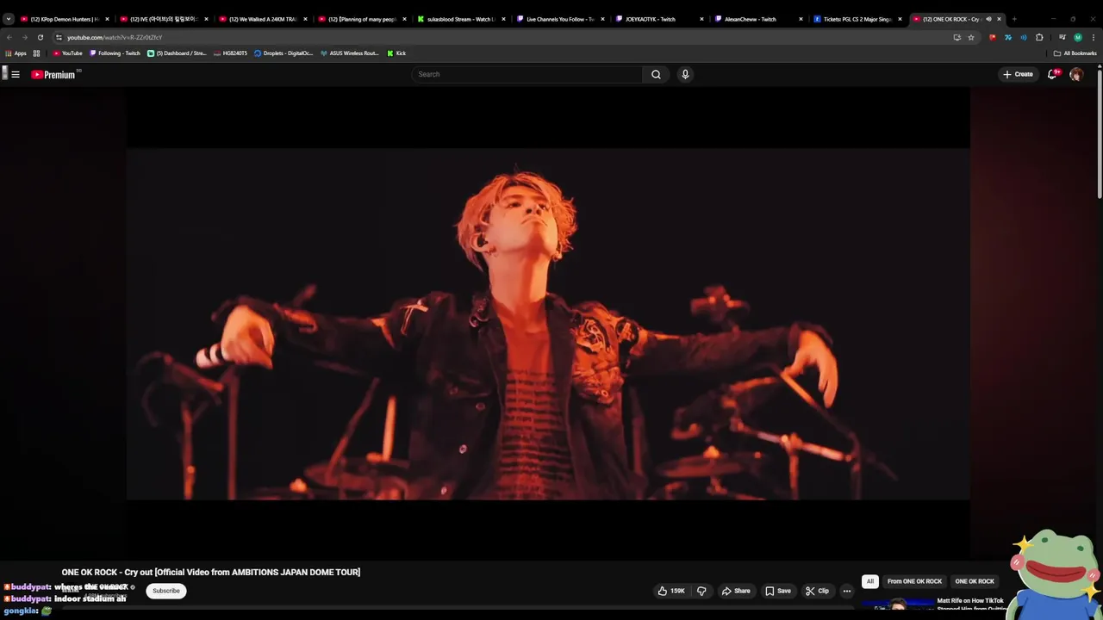Open media control toolbar icon
The width and height of the screenshot is (1103, 620).
pyautogui.click(x=1062, y=37)
